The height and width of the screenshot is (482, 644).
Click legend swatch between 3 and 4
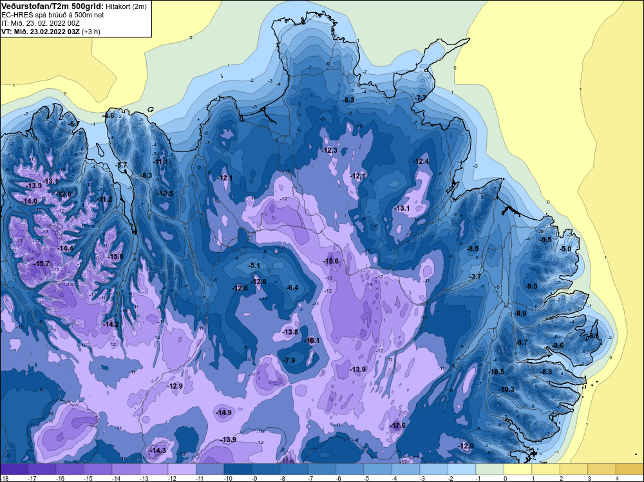tap(601, 469)
